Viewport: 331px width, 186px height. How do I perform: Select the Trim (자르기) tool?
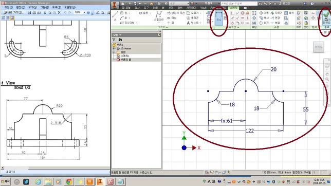point(277,13)
